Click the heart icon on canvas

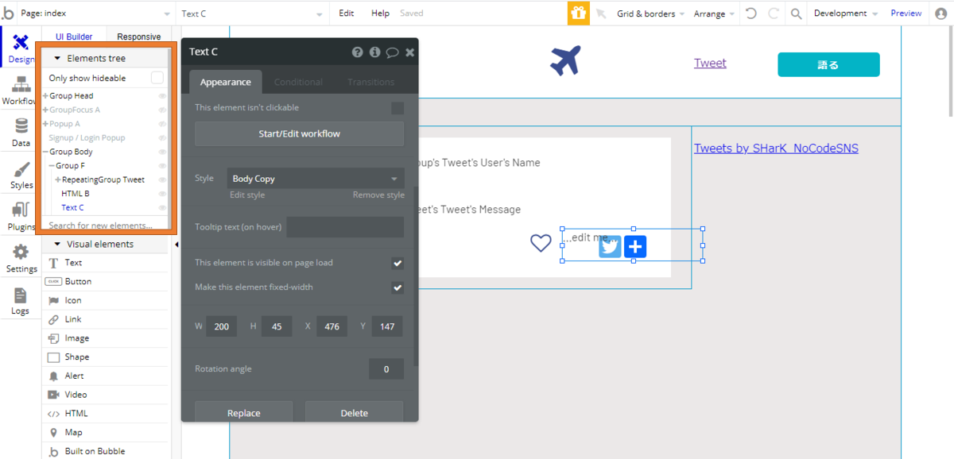pyautogui.click(x=541, y=243)
